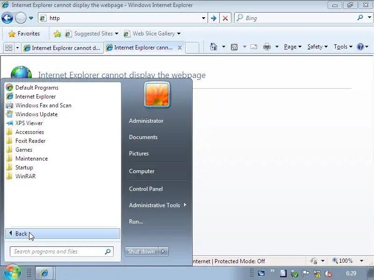Open Administrator personal folder

(146, 121)
